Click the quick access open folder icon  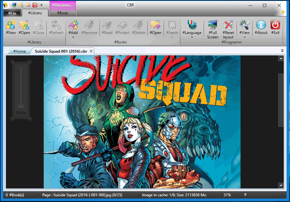pos(28,5)
